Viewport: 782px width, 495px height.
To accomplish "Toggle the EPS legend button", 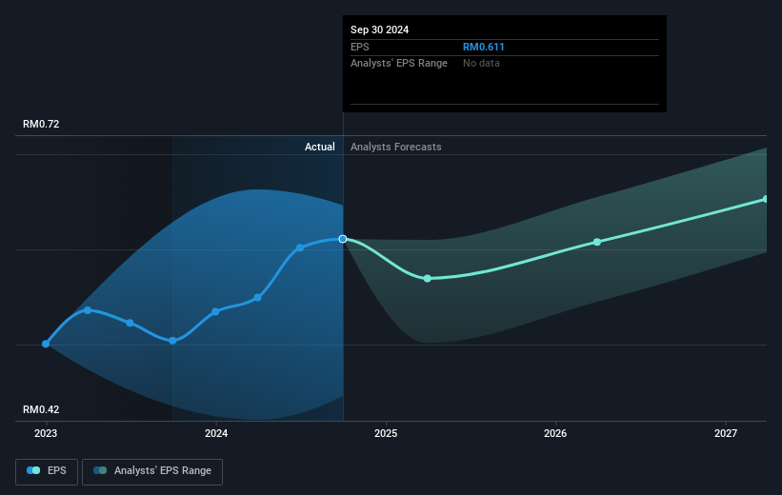I will point(47,471).
